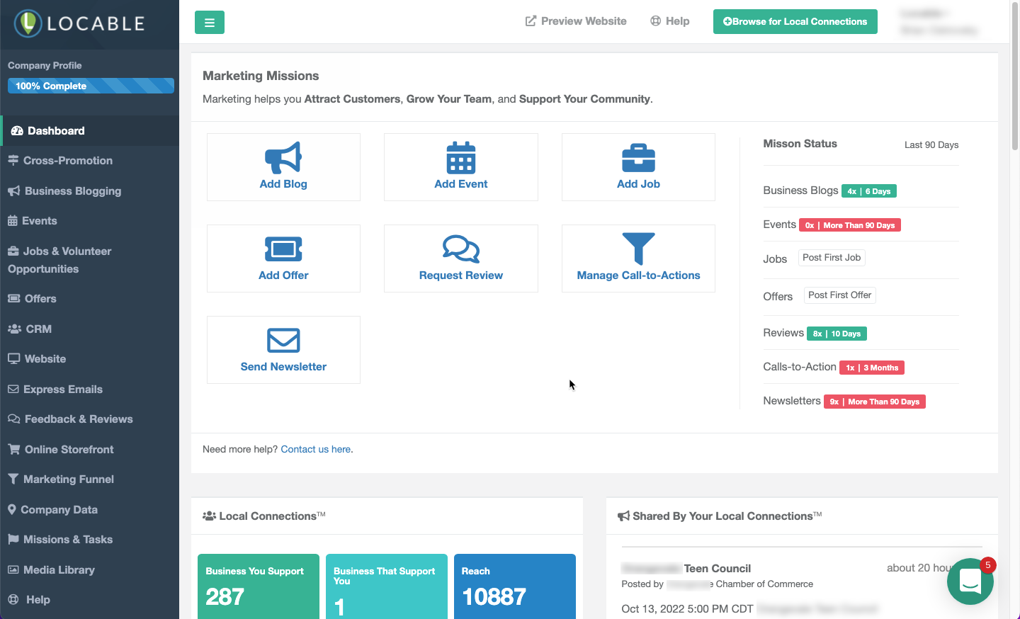
Task: Open the Intercom chat bubble
Action: [x=970, y=581]
